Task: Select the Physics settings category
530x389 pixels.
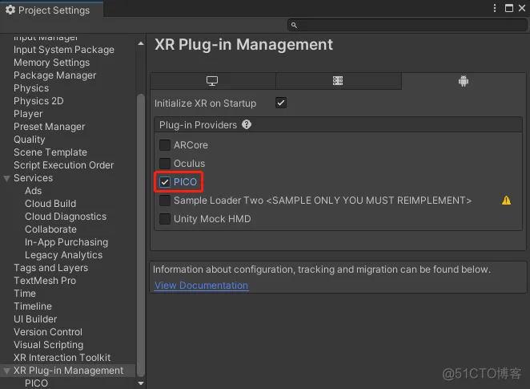Action: click(x=31, y=88)
